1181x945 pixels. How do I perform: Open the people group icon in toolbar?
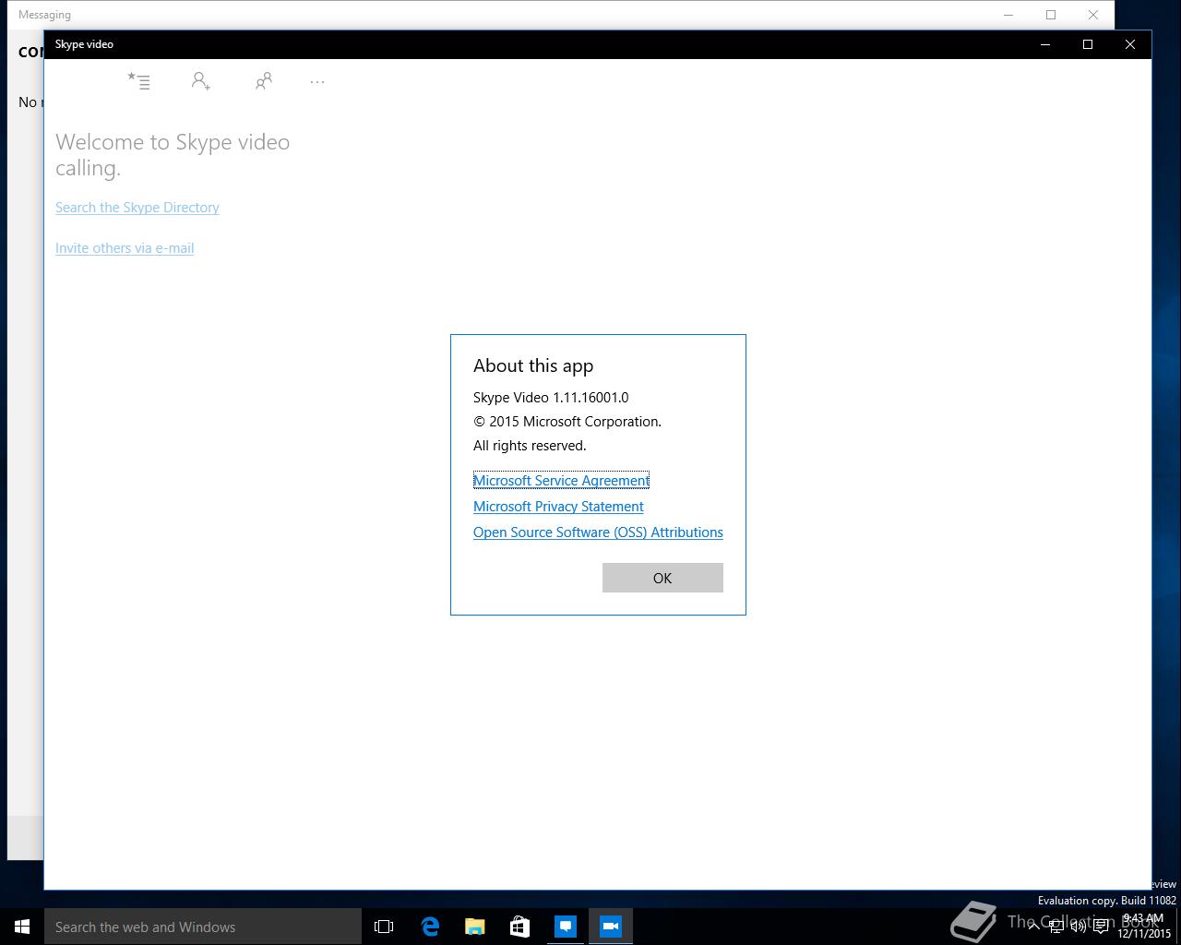click(263, 81)
